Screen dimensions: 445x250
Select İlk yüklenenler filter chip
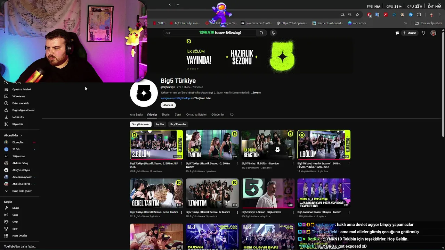(178, 124)
